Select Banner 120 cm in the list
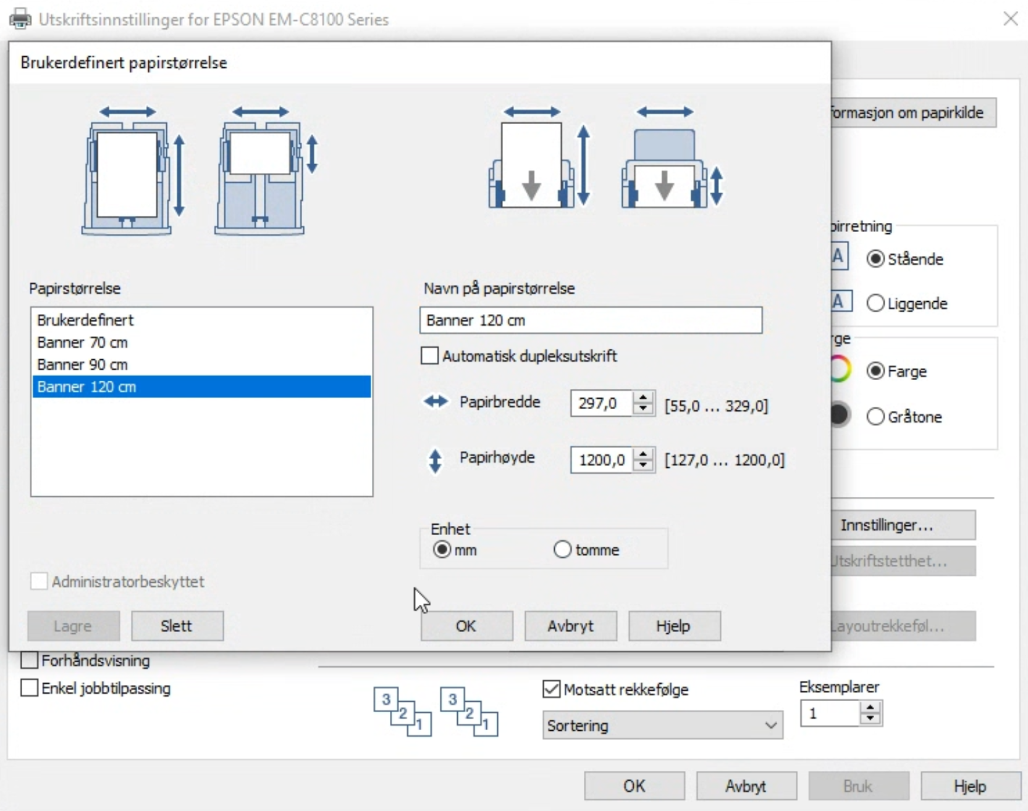 pos(201,386)
